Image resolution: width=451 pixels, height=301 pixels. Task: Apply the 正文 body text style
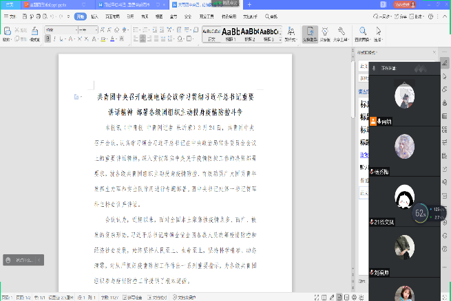(211, 33)
